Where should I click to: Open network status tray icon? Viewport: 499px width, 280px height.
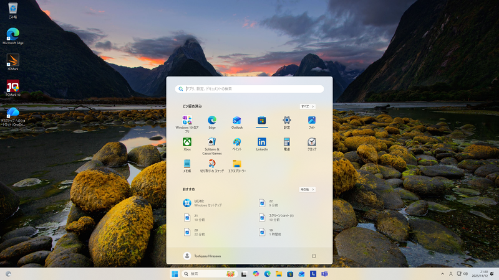[459, 274]
